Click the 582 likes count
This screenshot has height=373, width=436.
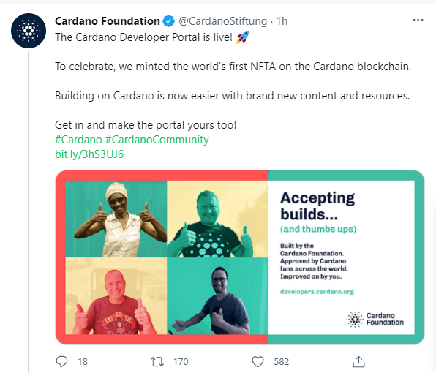282,362
